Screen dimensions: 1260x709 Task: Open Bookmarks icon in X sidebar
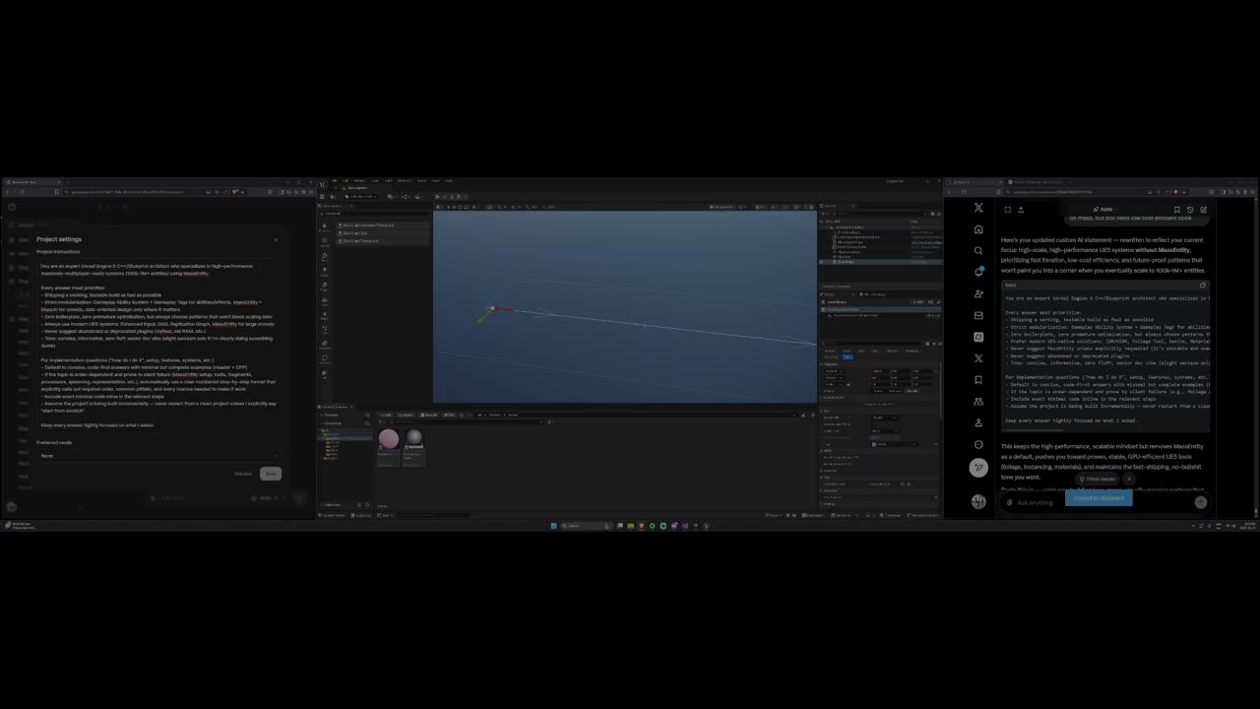[x=977, y=380]
